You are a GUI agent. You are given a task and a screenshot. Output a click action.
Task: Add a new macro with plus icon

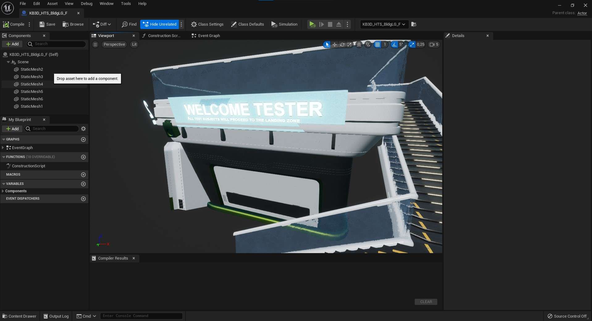(x=83, y=175)
